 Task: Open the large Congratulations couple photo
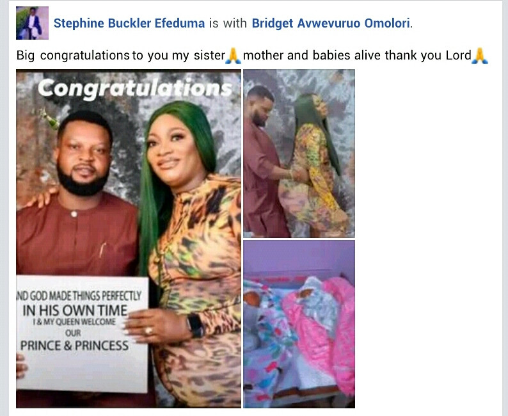coord(129,239)
